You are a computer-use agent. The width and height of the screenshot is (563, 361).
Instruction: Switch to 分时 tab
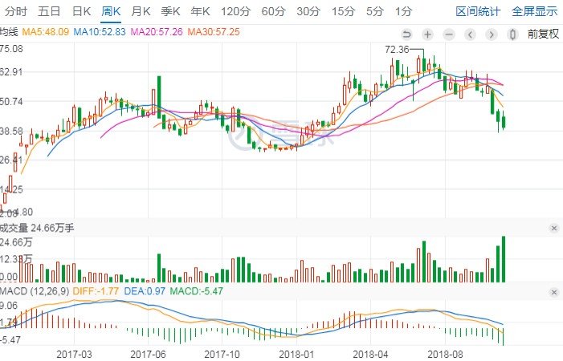[16, 11]
